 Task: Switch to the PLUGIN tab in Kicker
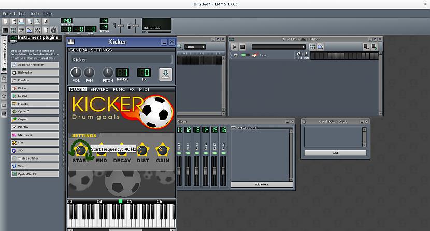[78, 89]
